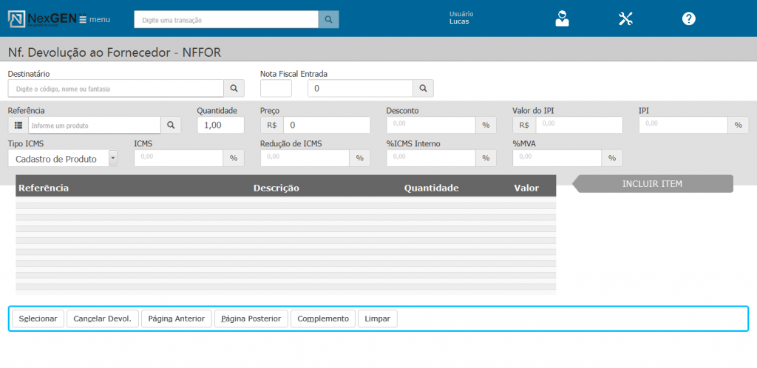Go to Página Anterior

coord(176,318)
